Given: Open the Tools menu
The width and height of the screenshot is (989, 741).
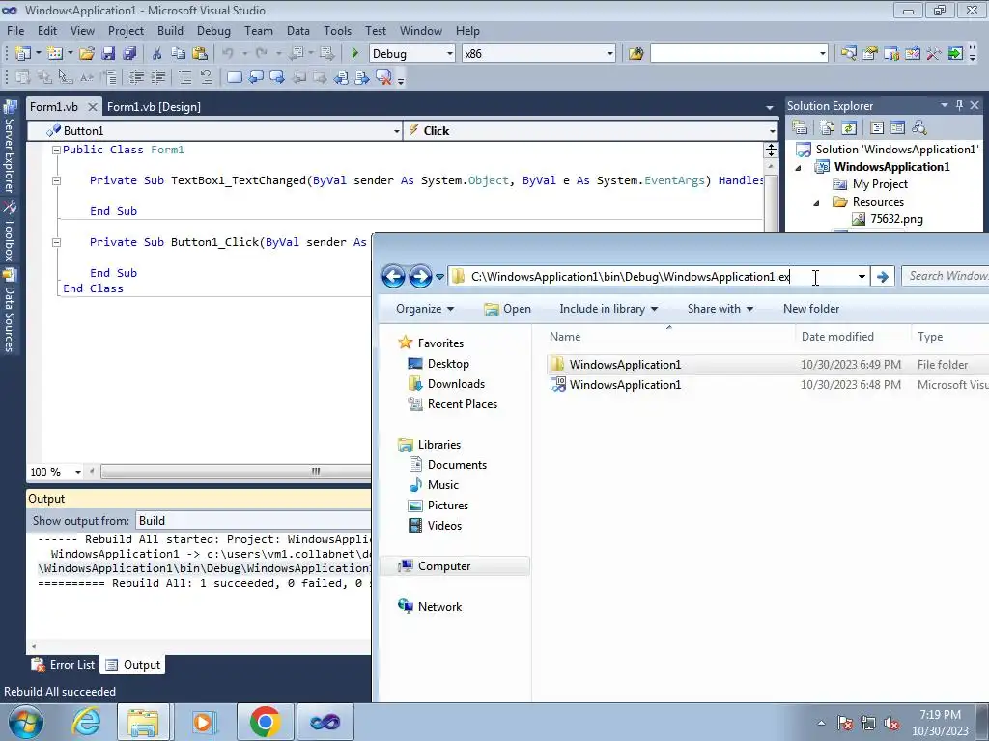Looking at the screenshot, I should pos(337,31).
